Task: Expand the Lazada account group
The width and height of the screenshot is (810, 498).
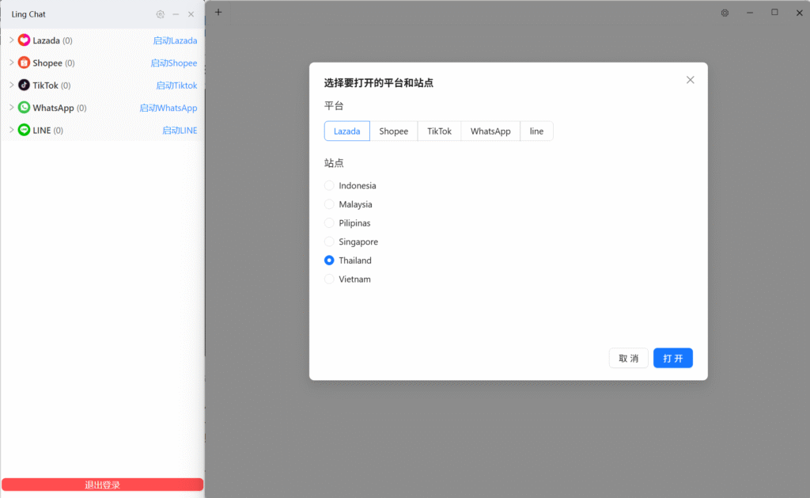Action: coord(11,40)
